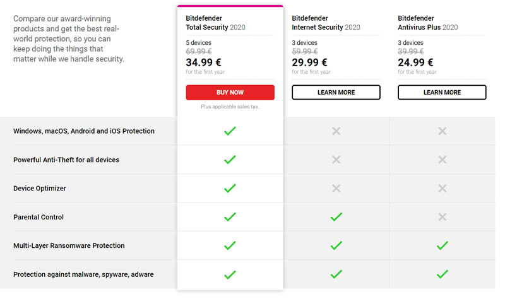Select the Bitdefender Total Security 2020 title
Screen dimensions: 505x304
tap(215, 23)
